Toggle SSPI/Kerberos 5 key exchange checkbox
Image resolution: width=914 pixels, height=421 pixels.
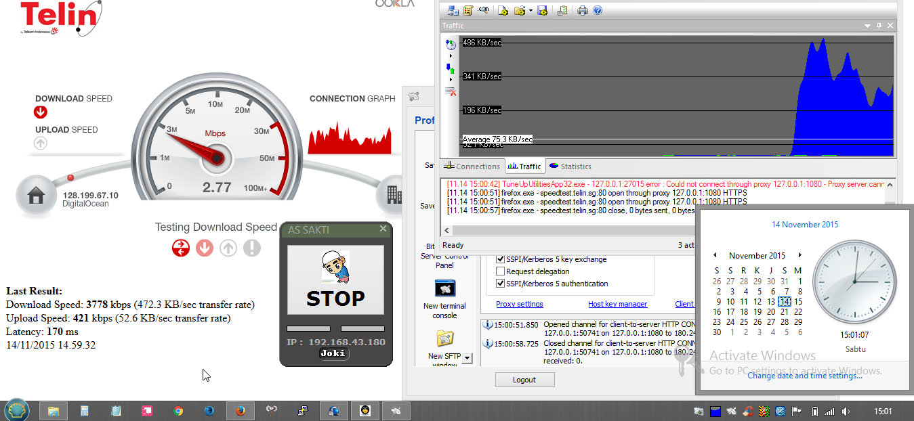click(501, 259)
